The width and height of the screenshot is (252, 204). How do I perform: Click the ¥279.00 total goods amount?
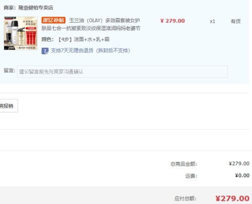pos(239,164)
